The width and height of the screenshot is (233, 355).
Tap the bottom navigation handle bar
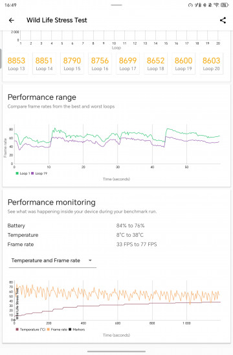point(116,351)
